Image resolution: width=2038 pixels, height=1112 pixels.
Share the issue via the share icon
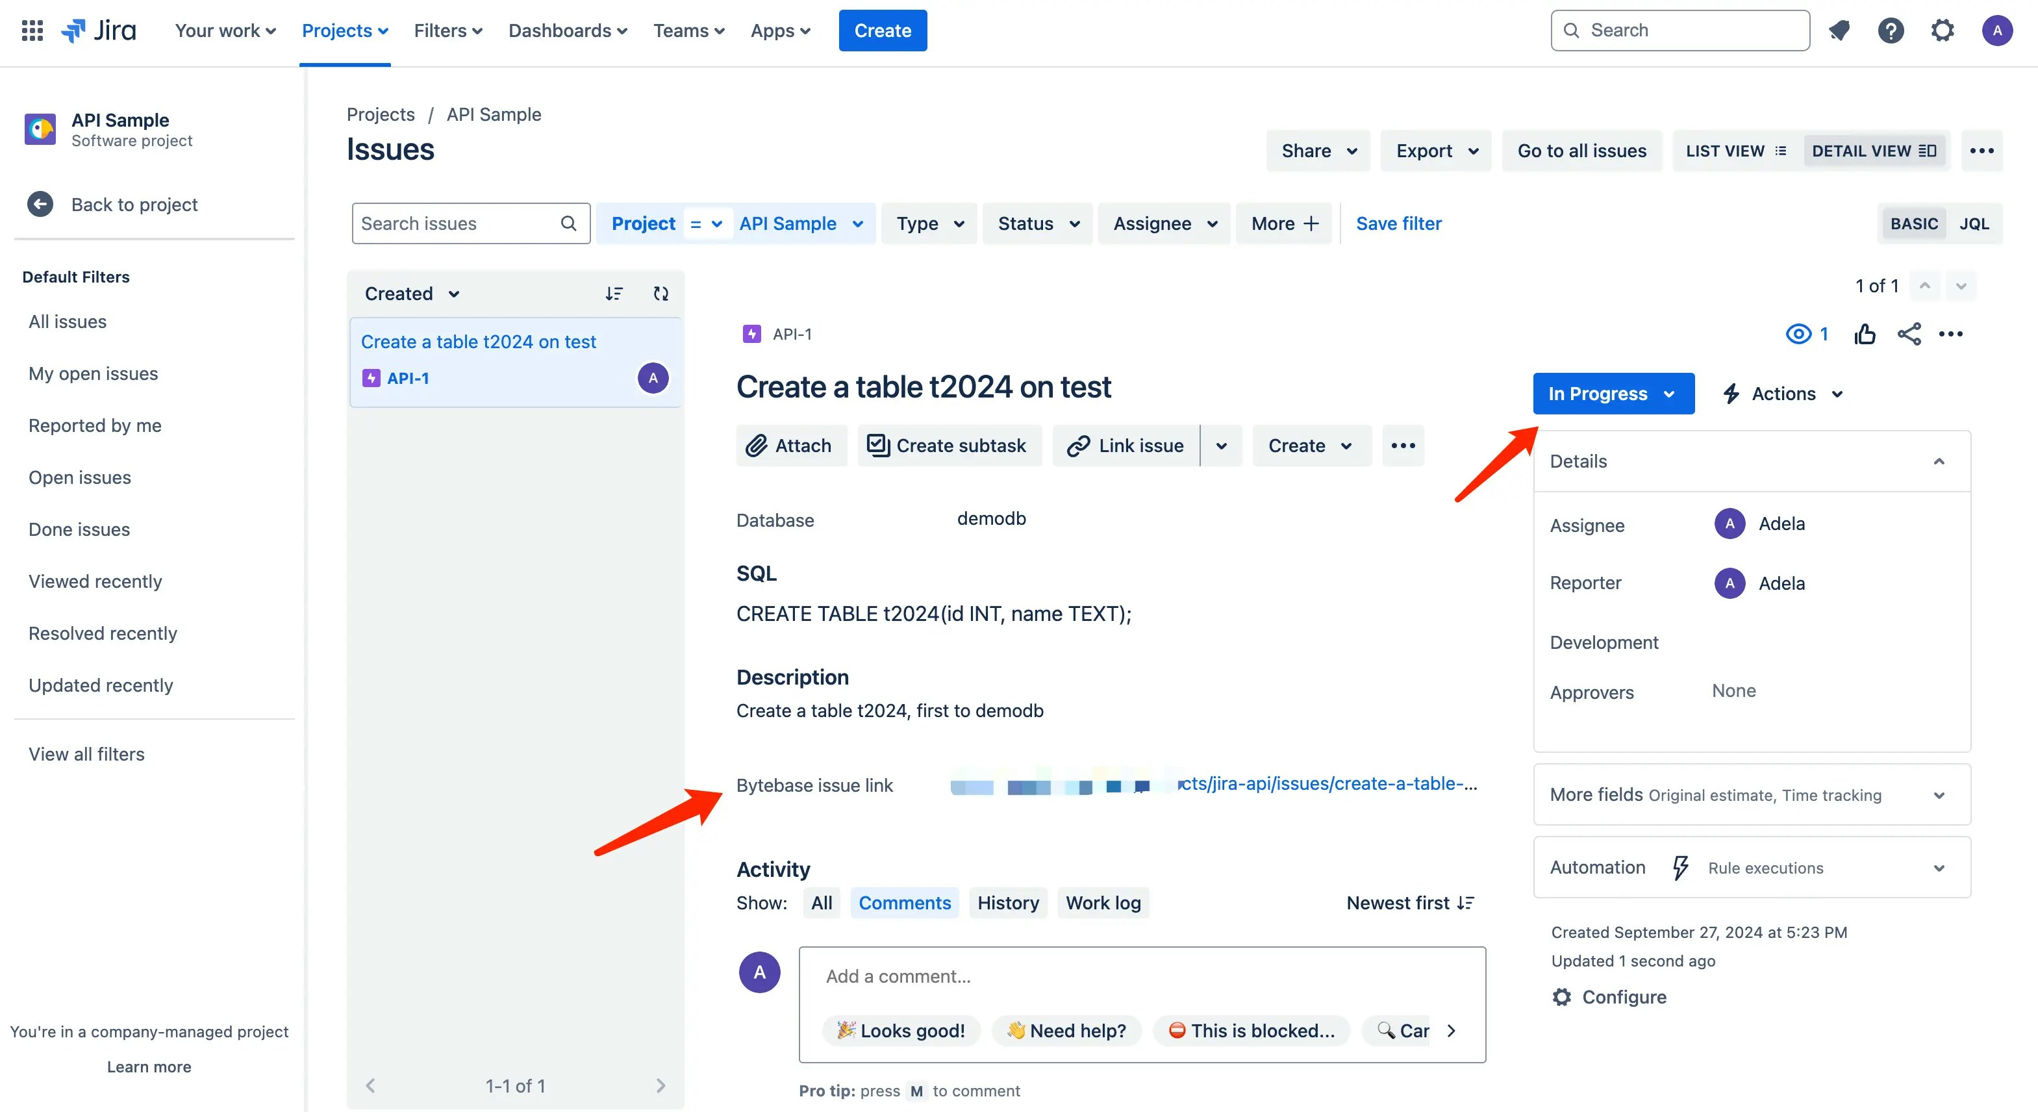1909,333
